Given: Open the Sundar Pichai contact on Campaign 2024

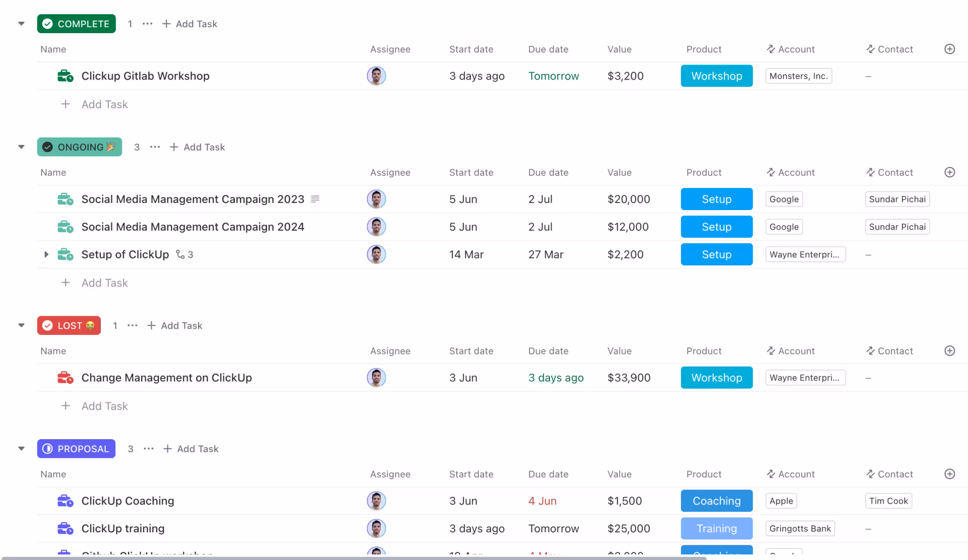Looking at the screenshot, I should [x=897, y=227].
